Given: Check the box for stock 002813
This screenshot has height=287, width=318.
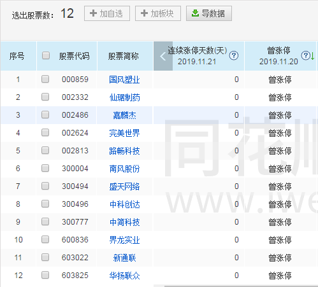Looking at the screenshot, I should (45, 150).
